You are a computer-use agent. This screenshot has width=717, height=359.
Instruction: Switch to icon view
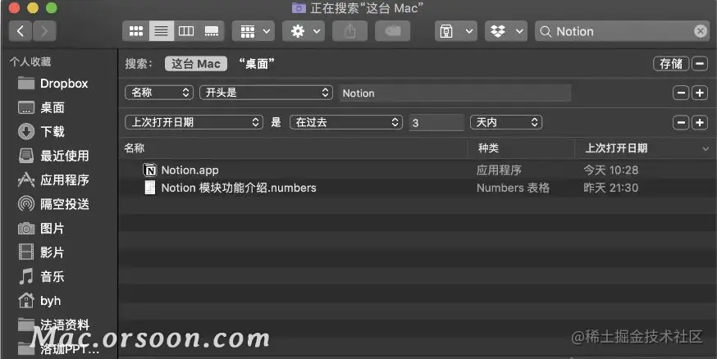[x=136, y=31]
